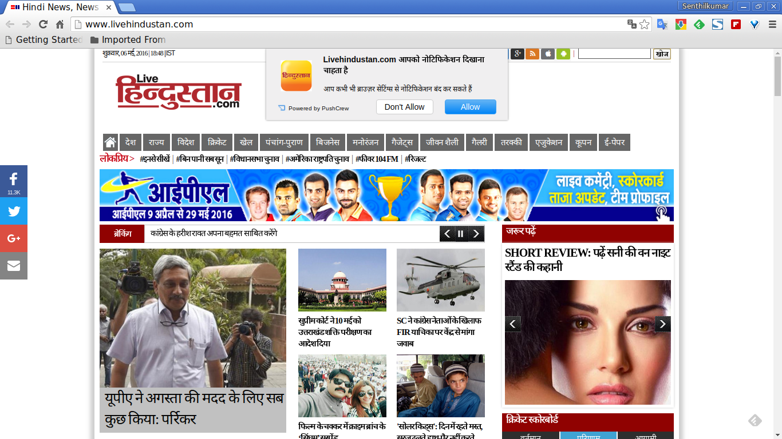Viewport: 782px width, 439px height.
Task: Open the Supreme Court building thumbnail
Action: (342, 280)
